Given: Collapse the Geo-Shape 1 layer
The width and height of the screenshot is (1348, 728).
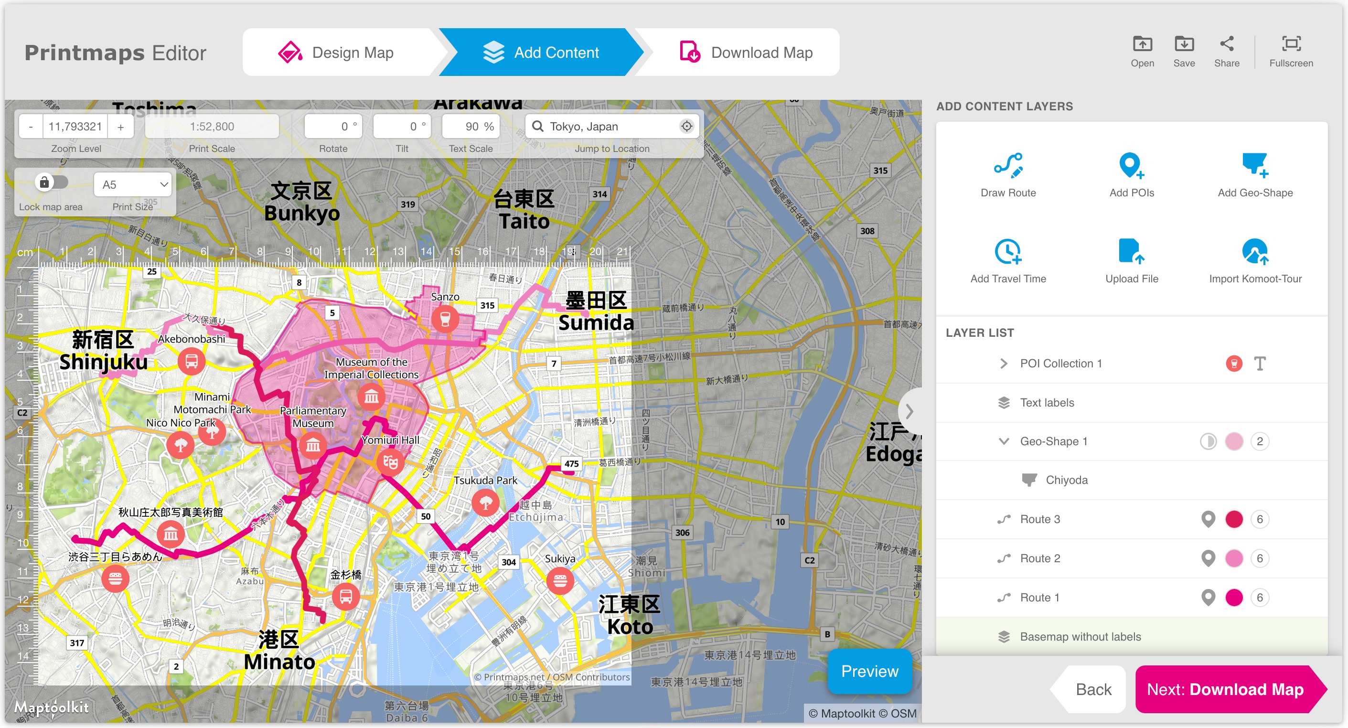Looking at the screenshot, I should (1003, 441).
